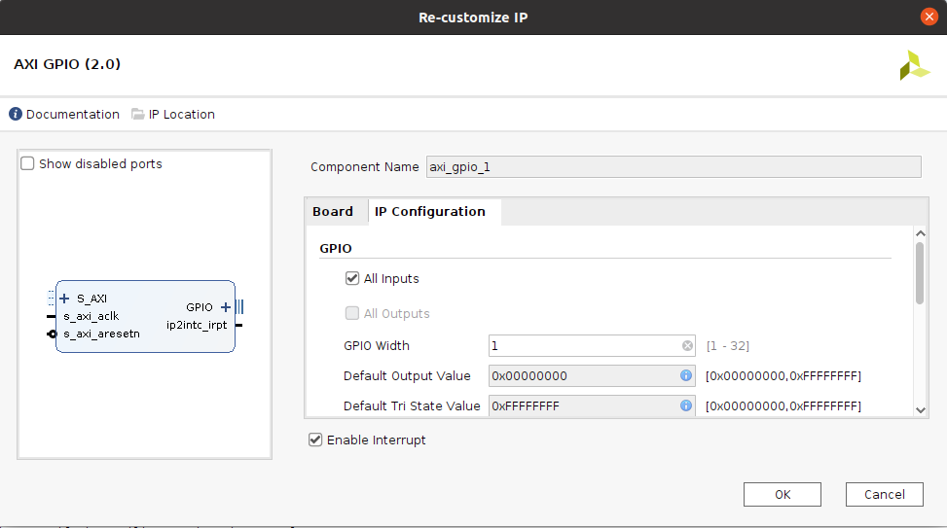The image size is (947, 528).
Task: Toggle Show disabled ports checkbox
Action: pos(27,163)
